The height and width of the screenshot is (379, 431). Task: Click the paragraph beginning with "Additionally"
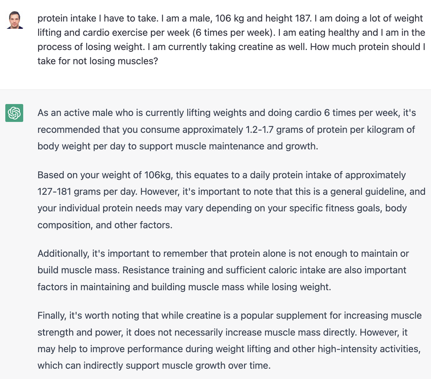(223, 270)
